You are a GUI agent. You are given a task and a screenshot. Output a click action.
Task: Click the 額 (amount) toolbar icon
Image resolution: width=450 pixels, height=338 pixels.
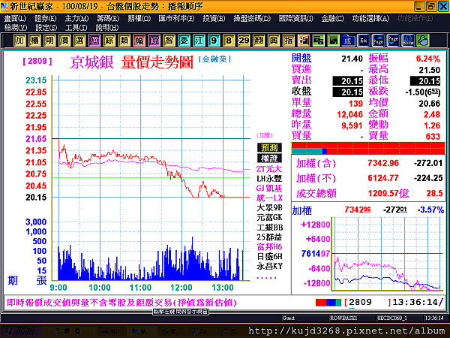point(259,41)
